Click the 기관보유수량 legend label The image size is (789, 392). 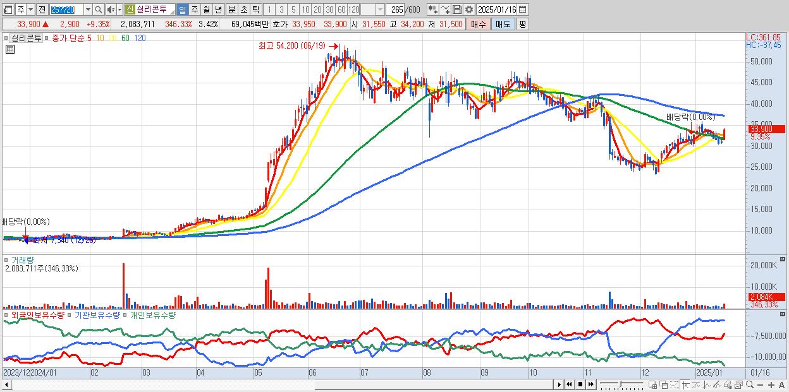click(97, 314)
